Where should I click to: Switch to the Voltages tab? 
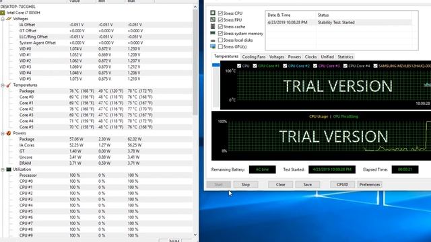point(277,56)
